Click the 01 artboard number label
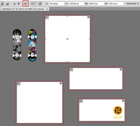This screenshot has width=140, height=126. coord(47,17)
